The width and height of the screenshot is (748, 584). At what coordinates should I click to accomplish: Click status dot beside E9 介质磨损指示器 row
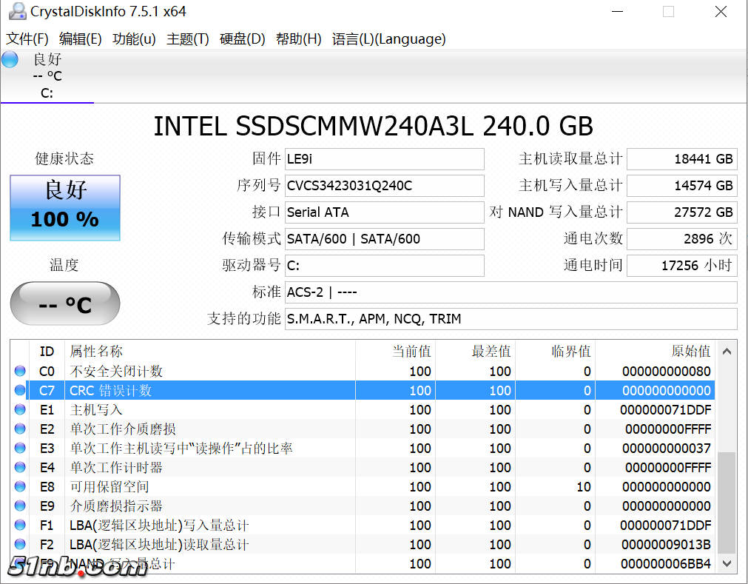pyautogui.click(x=20, y=506)
